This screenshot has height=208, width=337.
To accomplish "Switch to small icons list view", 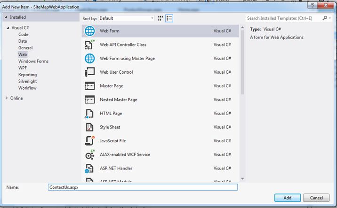I will click(x=169, y=18).
